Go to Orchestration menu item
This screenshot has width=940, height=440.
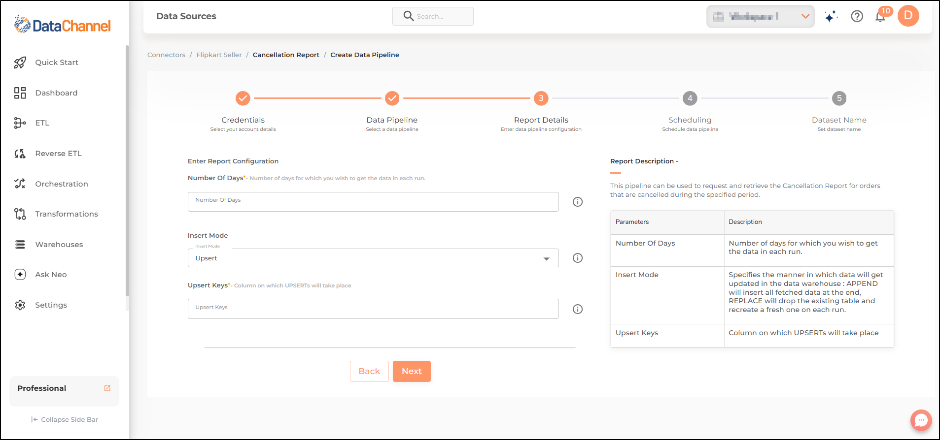coord(62,184)
